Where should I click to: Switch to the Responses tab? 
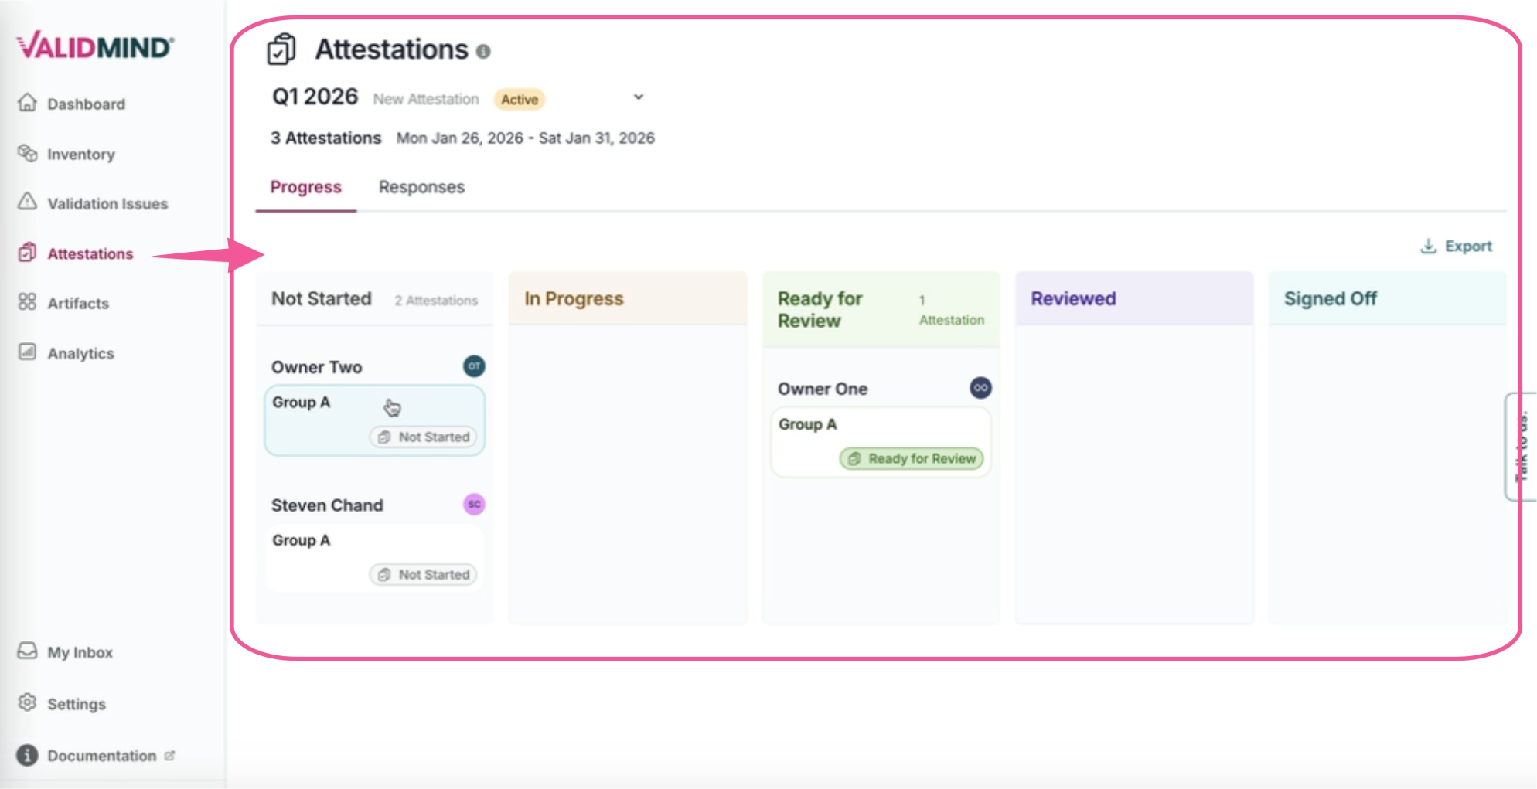click(421, 186)
